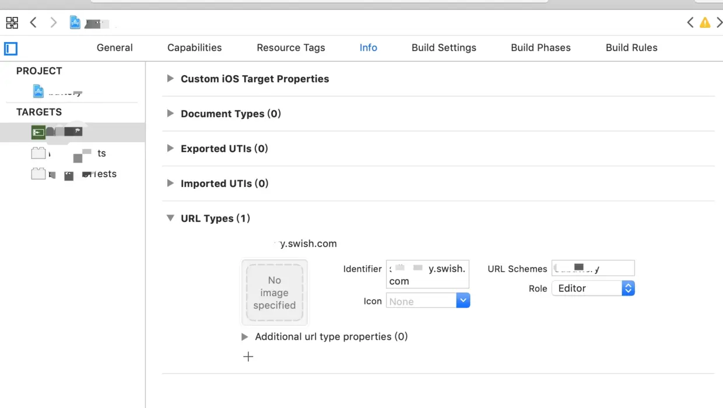723x408 pixels.
Task: Click the plus icon to add URL type
Action: click(x=248, y=357)
